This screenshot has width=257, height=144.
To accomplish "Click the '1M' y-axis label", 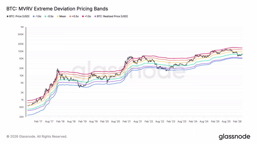I will pyautogui.click(x=22, y=27).
